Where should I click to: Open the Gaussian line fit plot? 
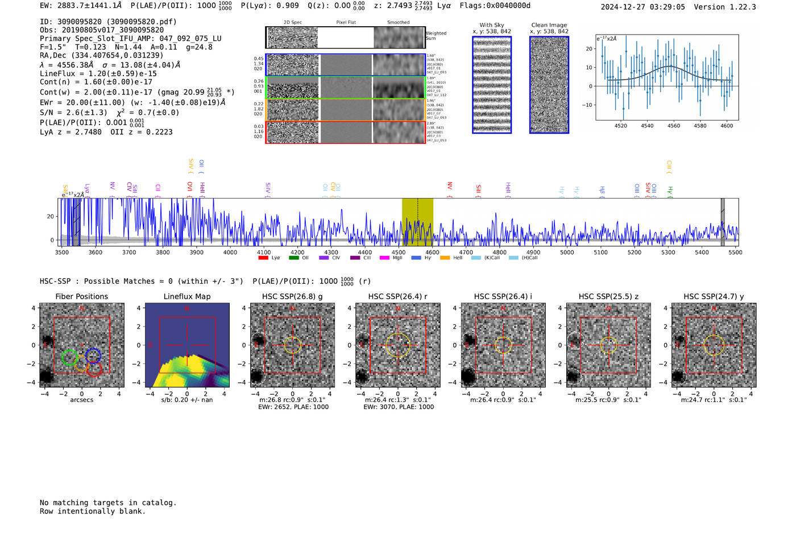(x=667, y=77)
